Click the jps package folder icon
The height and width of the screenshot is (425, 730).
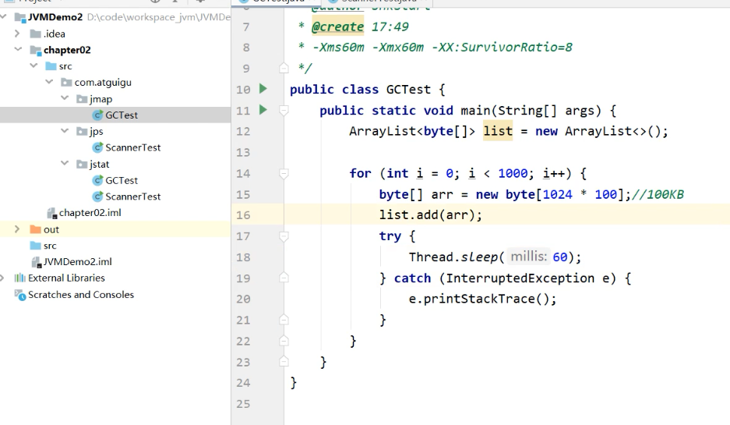82,132
